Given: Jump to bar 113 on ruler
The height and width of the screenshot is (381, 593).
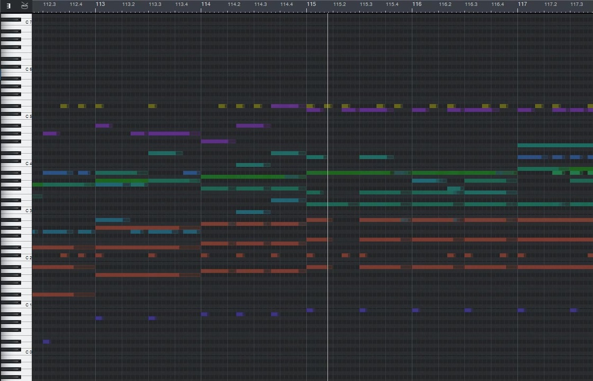Looking at the screenshot, I should (x=100, y=4).
